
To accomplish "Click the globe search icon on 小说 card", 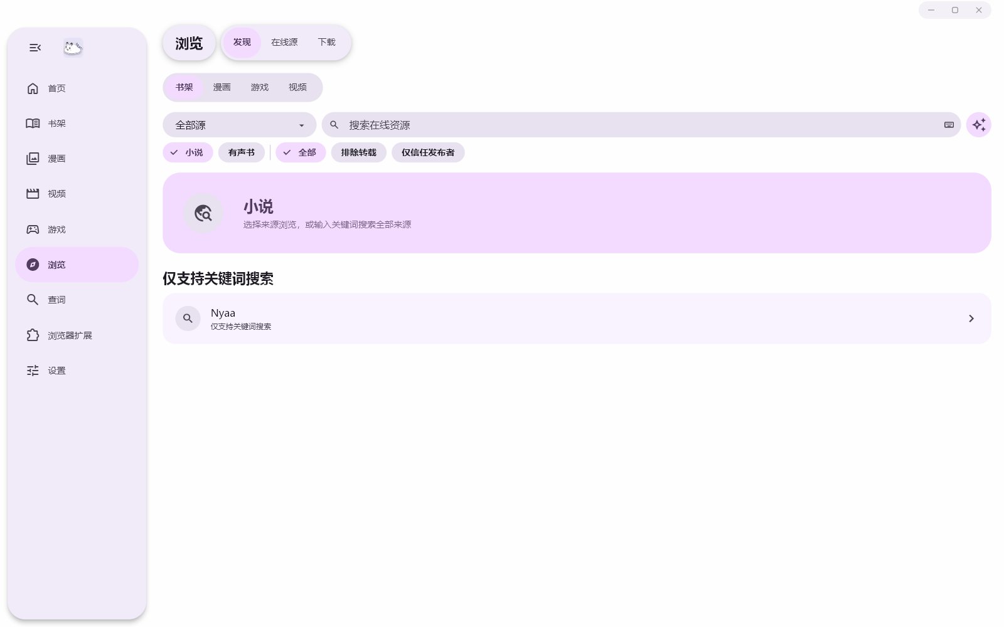I will (x=203, y=213).
